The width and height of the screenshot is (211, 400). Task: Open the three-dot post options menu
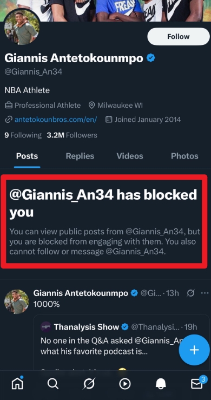coord(205,293)
